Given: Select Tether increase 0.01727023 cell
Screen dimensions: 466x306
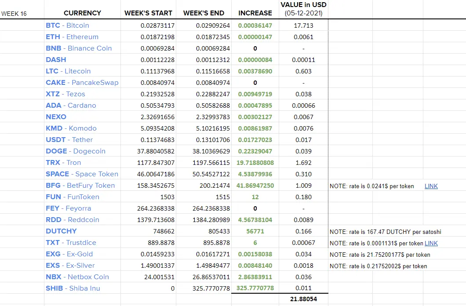Looking at the screenshot, I should point(255,140).
